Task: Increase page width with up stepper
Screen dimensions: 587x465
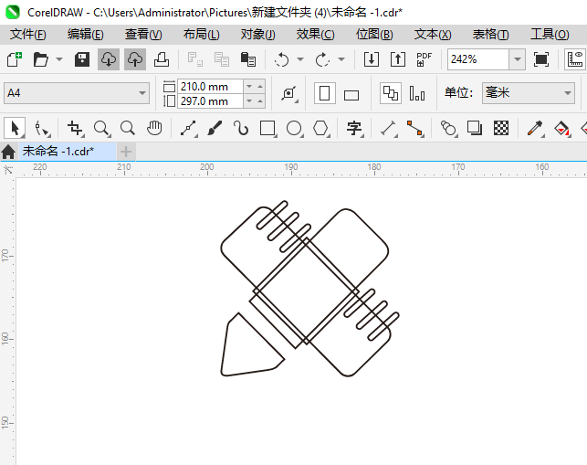Action: [260, 87]
